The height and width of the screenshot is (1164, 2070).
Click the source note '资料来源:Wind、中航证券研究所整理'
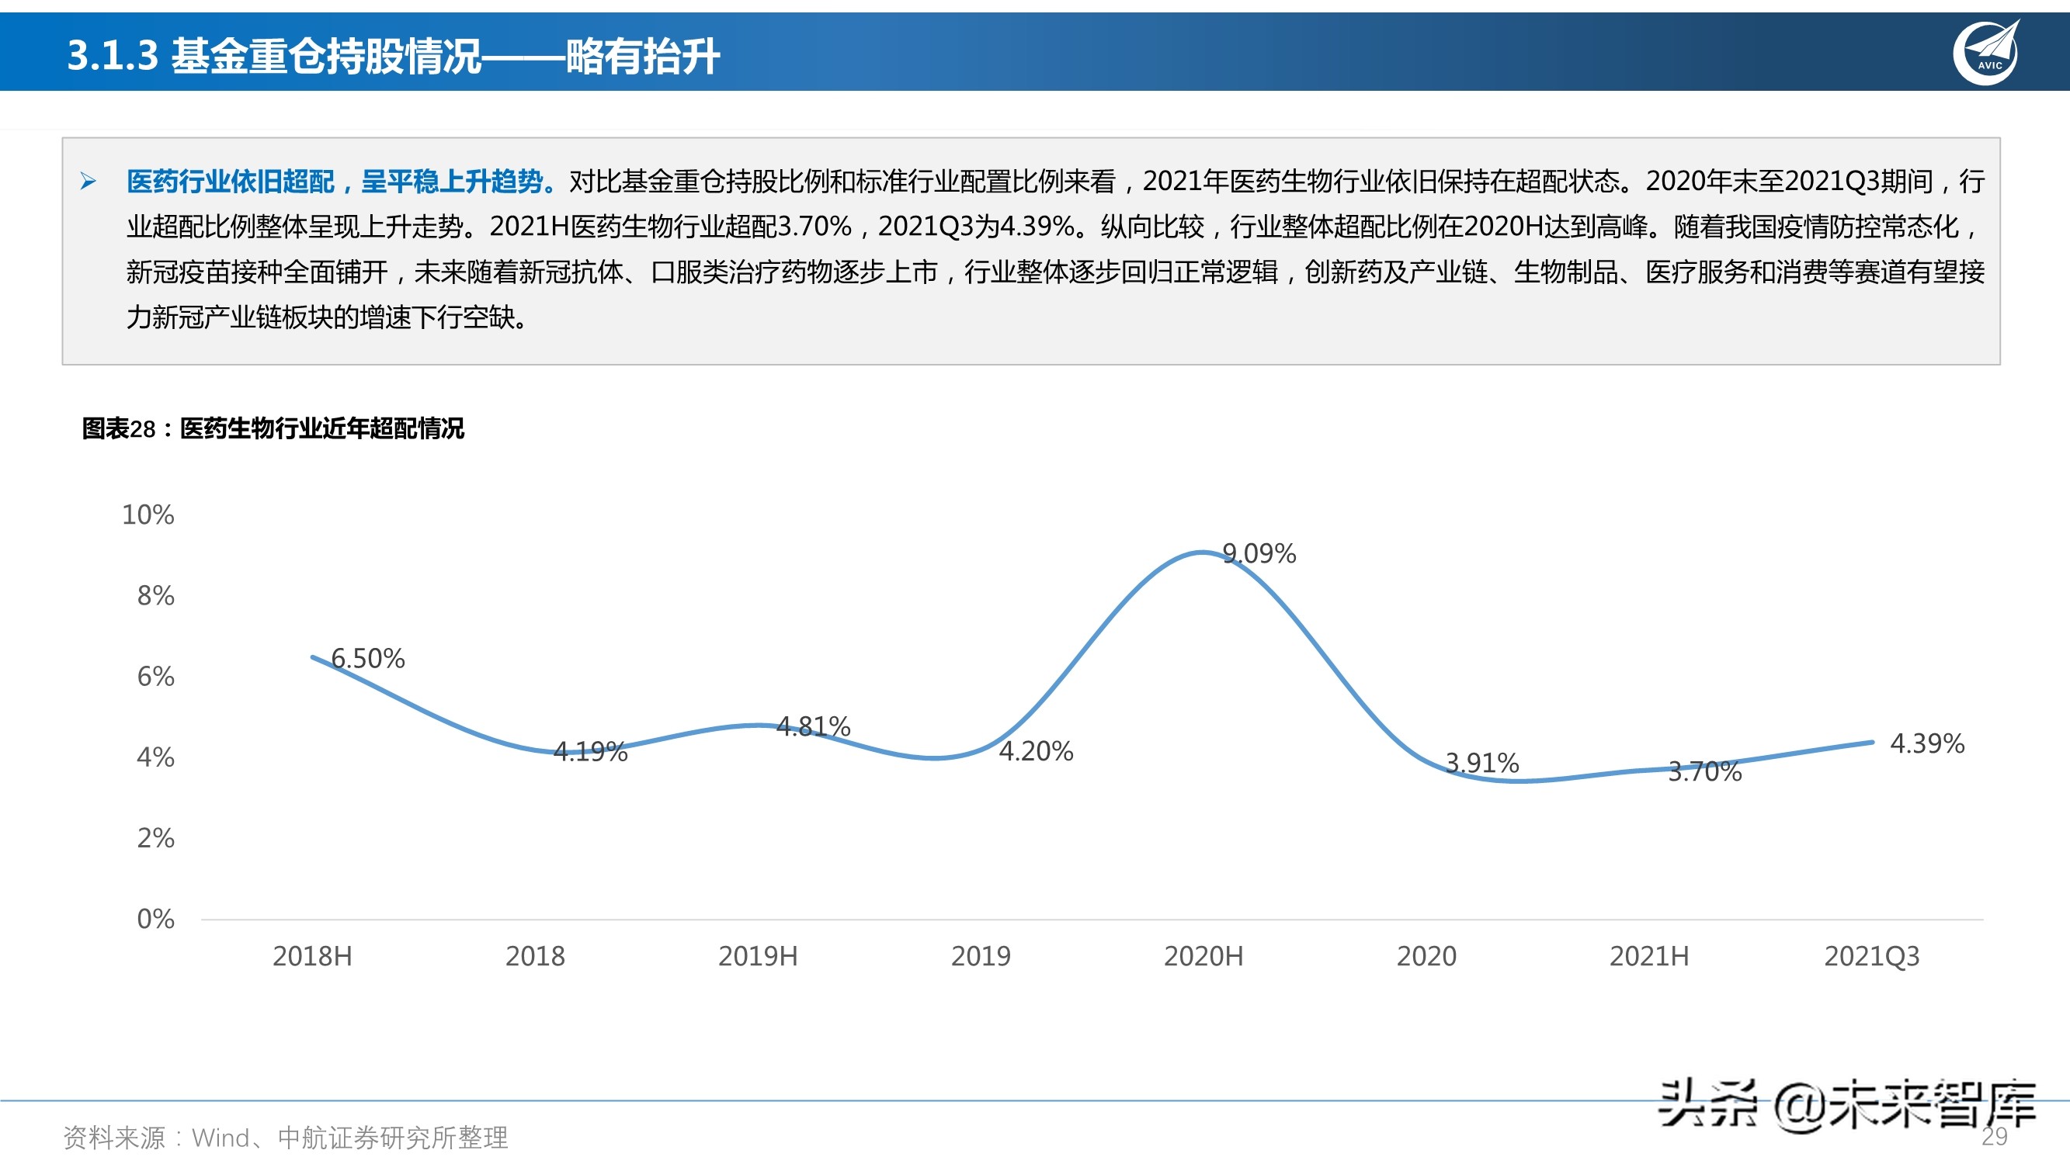click(x=286, y=1138)
